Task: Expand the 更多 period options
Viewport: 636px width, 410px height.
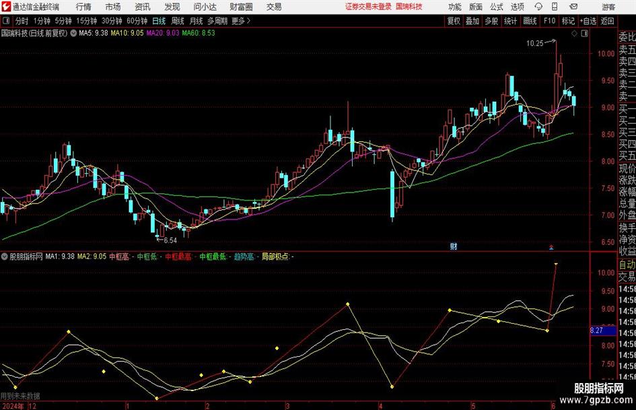Action: [241, 21]
